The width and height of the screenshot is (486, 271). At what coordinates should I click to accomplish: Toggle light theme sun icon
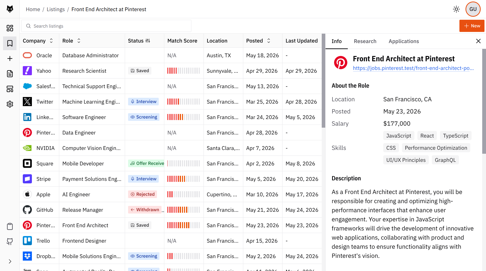point(456,9)
